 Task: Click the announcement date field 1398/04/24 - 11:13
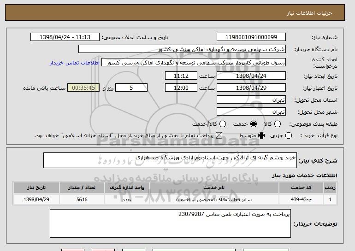(65, 37)
